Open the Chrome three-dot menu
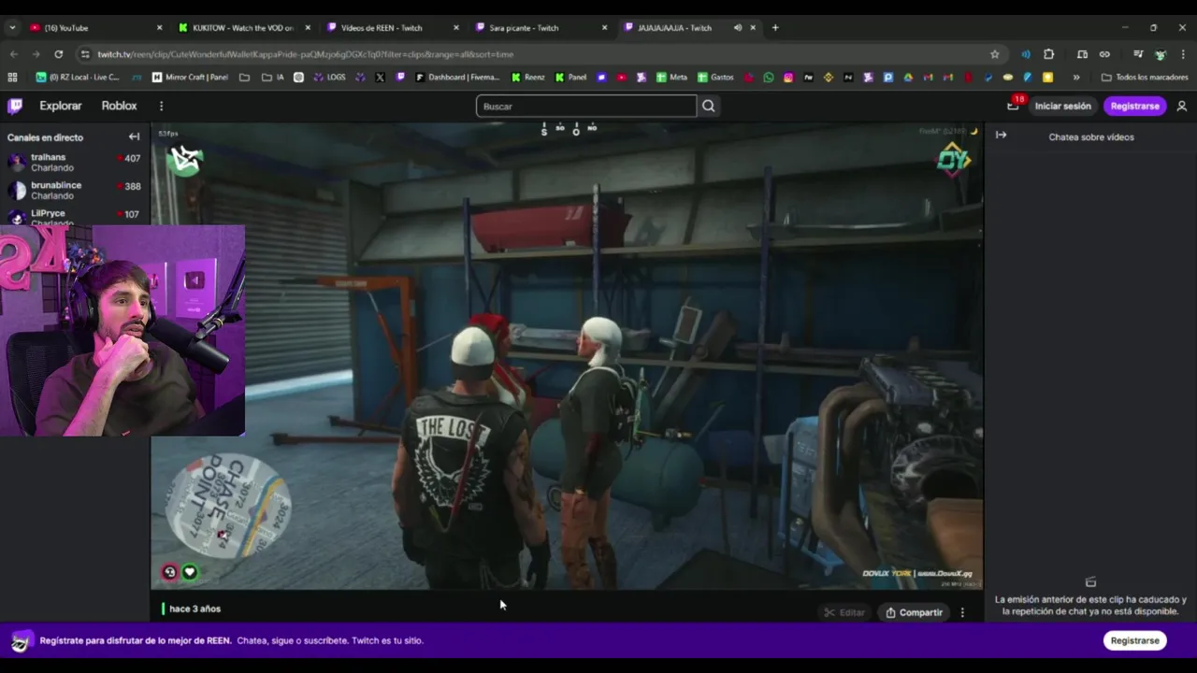The image size is (1197, 673). pyautogui.click(x=1183, y=54)
